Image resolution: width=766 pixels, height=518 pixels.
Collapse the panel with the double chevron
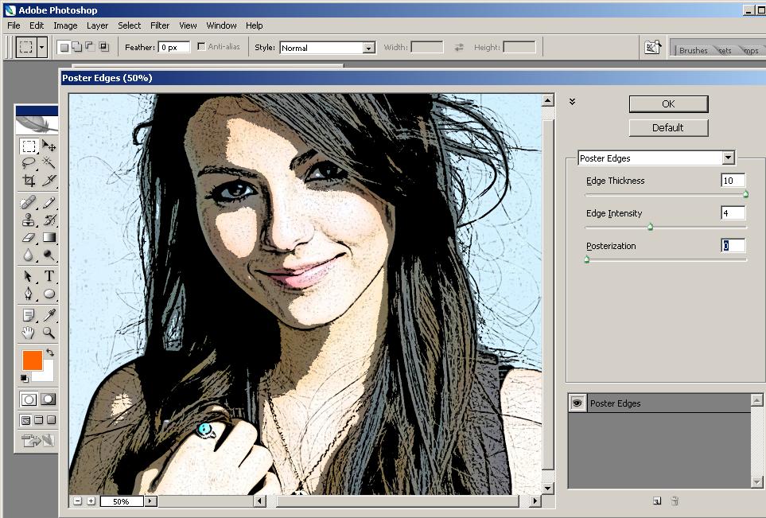571,102
